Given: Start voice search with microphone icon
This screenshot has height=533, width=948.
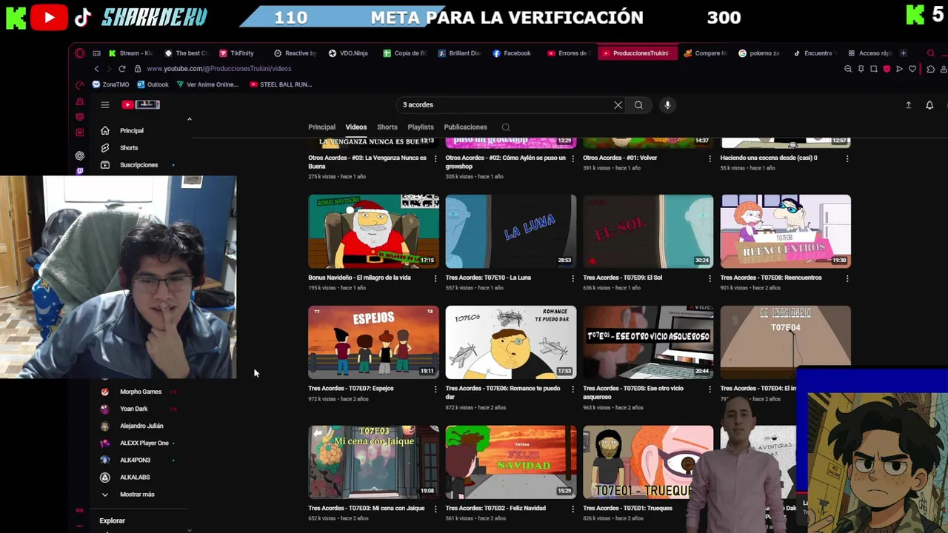Looking at the screenshot, I should pyautogui.click(x=667, y=105).
